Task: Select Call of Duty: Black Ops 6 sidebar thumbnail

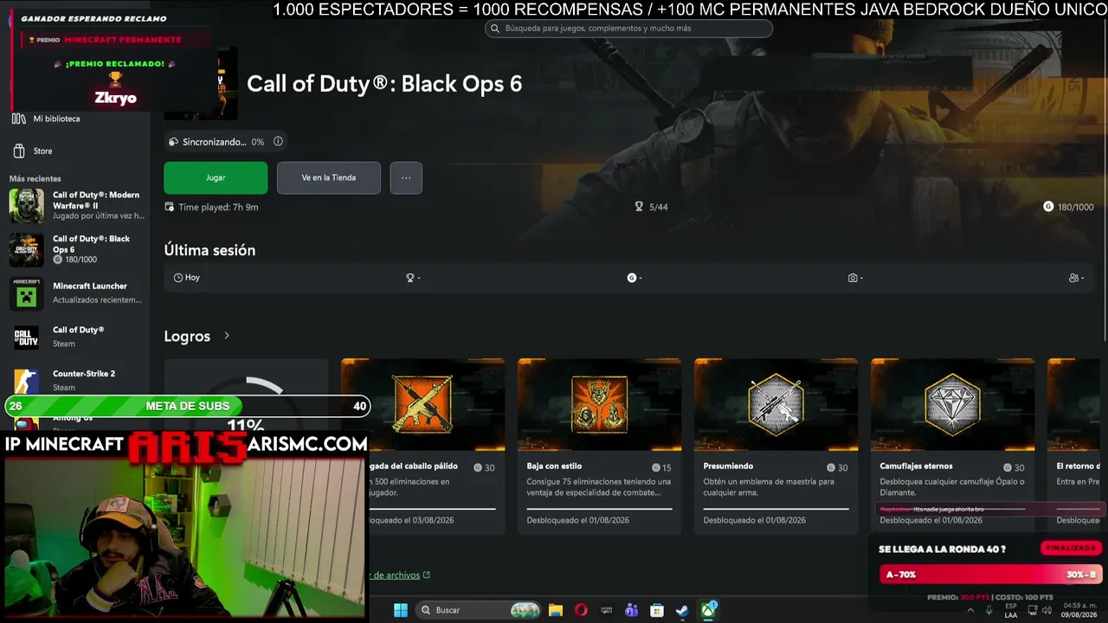Action: point(26,249)
